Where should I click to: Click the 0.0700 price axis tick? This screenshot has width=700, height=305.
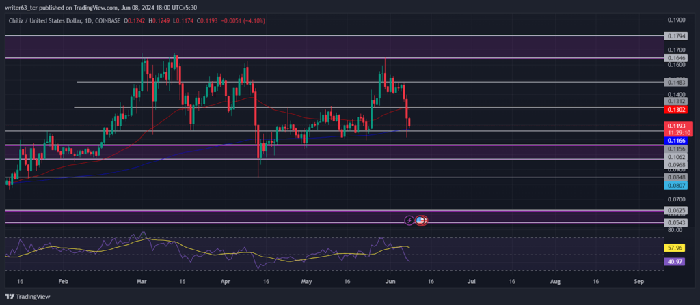point(676,199)
